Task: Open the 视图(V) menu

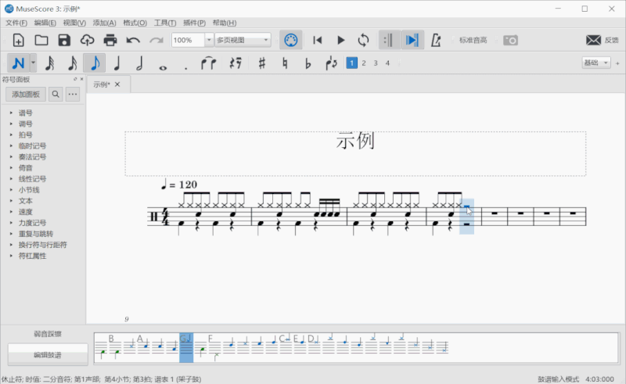Action: click(x=74, y=23)
